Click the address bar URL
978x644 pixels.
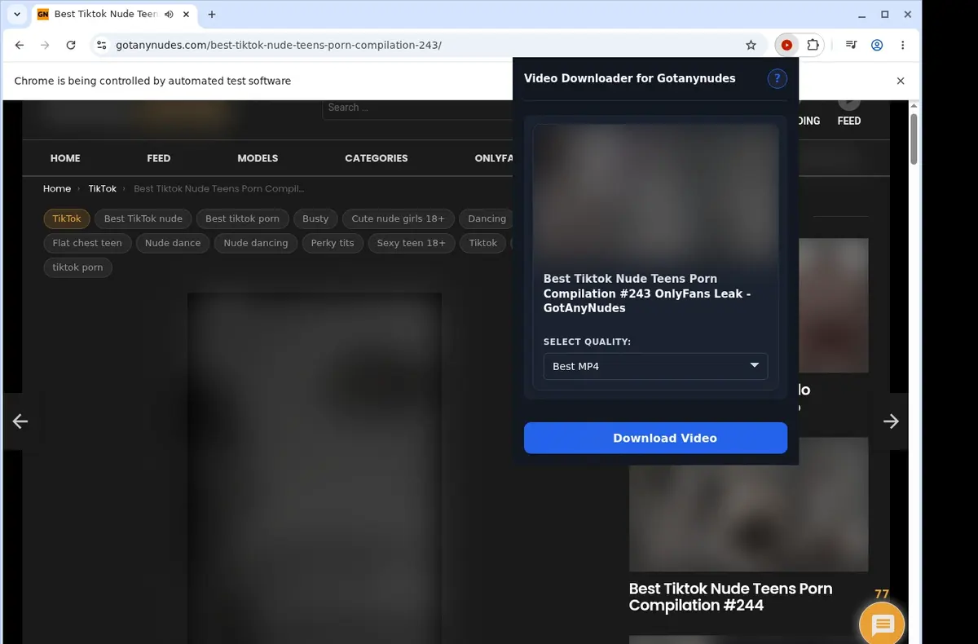pos(279,46)
